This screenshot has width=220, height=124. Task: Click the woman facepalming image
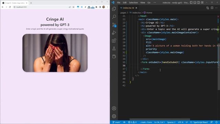pyautogui.click(x=55, y=53)
